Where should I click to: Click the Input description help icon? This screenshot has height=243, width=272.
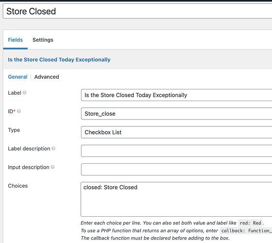52,167
